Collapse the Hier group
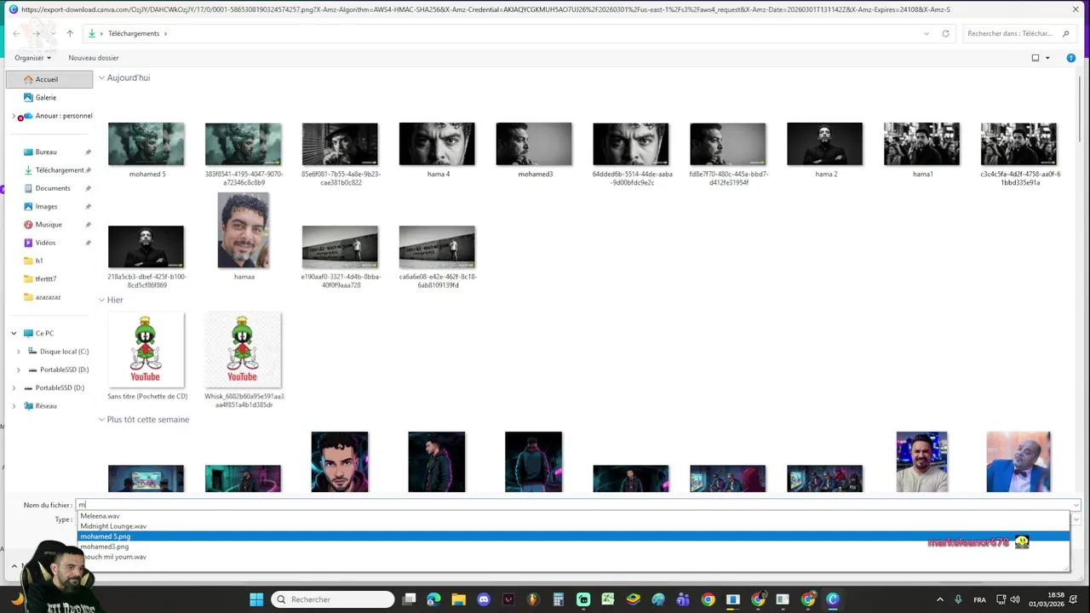Image resolution: width=1090 pixels, height=613 pixels. (101, 300)
